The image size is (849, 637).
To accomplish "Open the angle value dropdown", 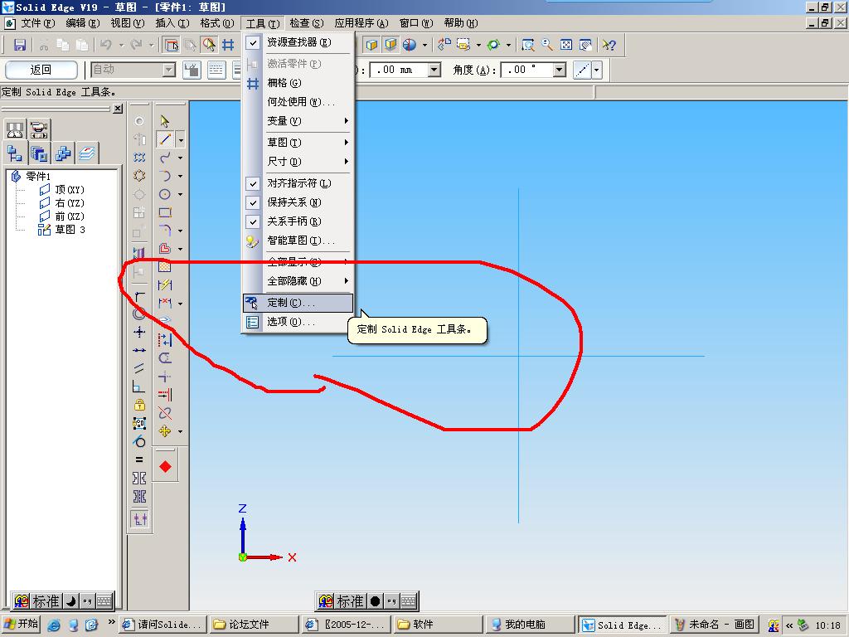I will click(x=560, y=70).
